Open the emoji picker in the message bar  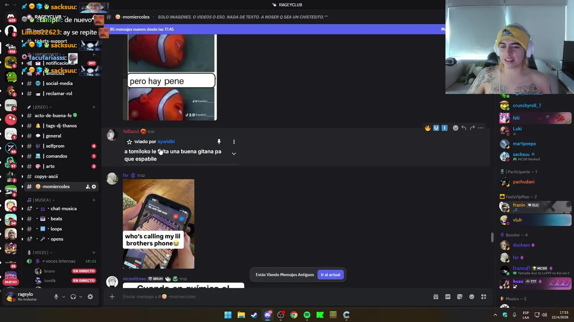coord(472,297)
